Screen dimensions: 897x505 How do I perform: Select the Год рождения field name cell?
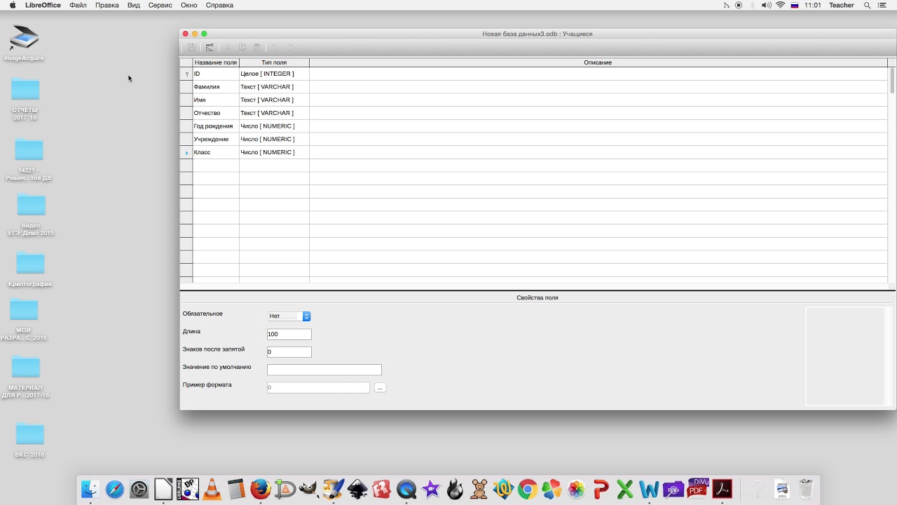[x=216, y=126]
